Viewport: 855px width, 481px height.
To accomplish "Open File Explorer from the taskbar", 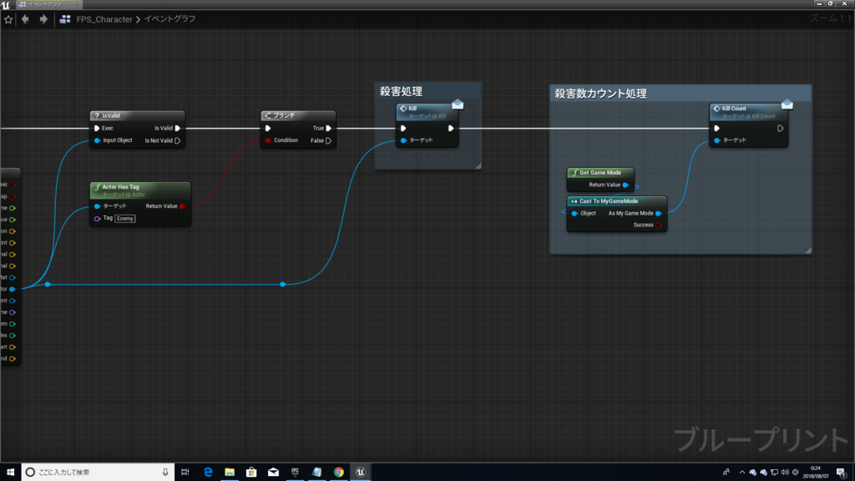I will pos(230,473).
